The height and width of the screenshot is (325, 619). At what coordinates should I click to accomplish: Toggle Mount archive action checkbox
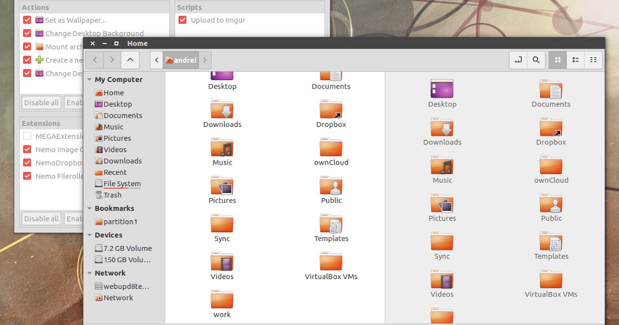(27, 46)
